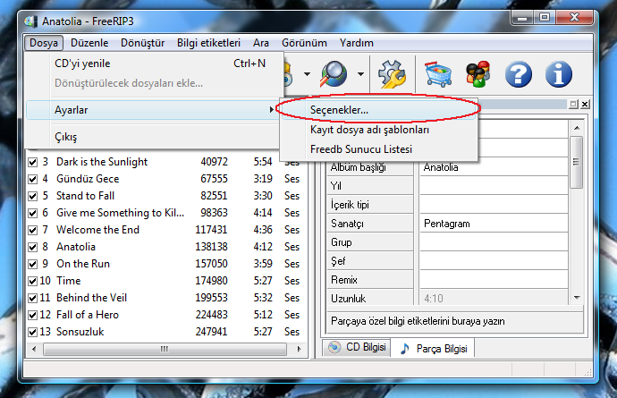Open the blue info about icon
This screenshot has width=617, height=398.
click(x=559, y=74)
